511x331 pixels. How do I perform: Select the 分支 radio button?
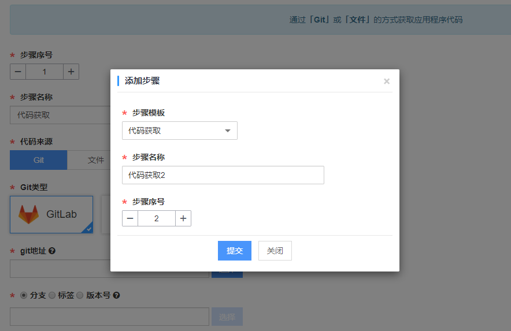click(x=24, y=295)
